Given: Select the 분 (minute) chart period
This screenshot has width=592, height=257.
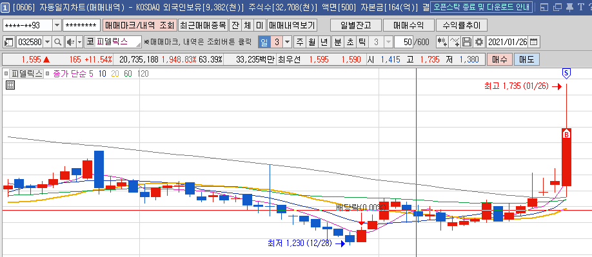Looking at the screenshot, I should [x=337, y=42].
